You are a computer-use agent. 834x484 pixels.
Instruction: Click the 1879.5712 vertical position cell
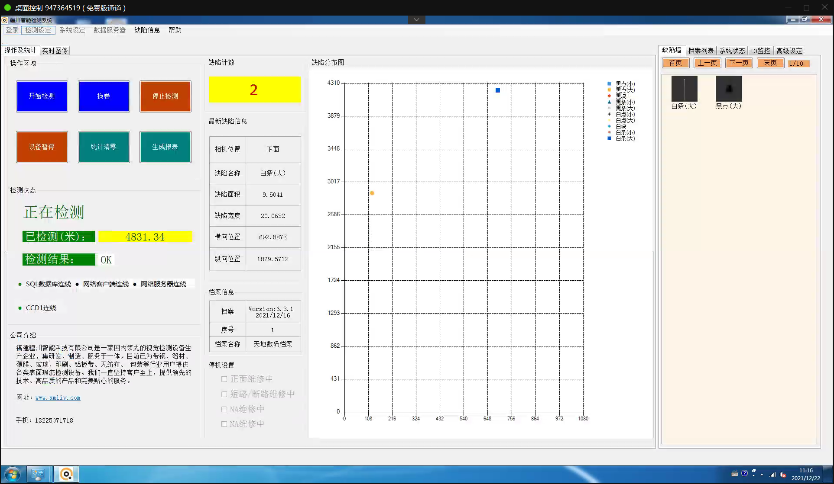tap(273, 259)
